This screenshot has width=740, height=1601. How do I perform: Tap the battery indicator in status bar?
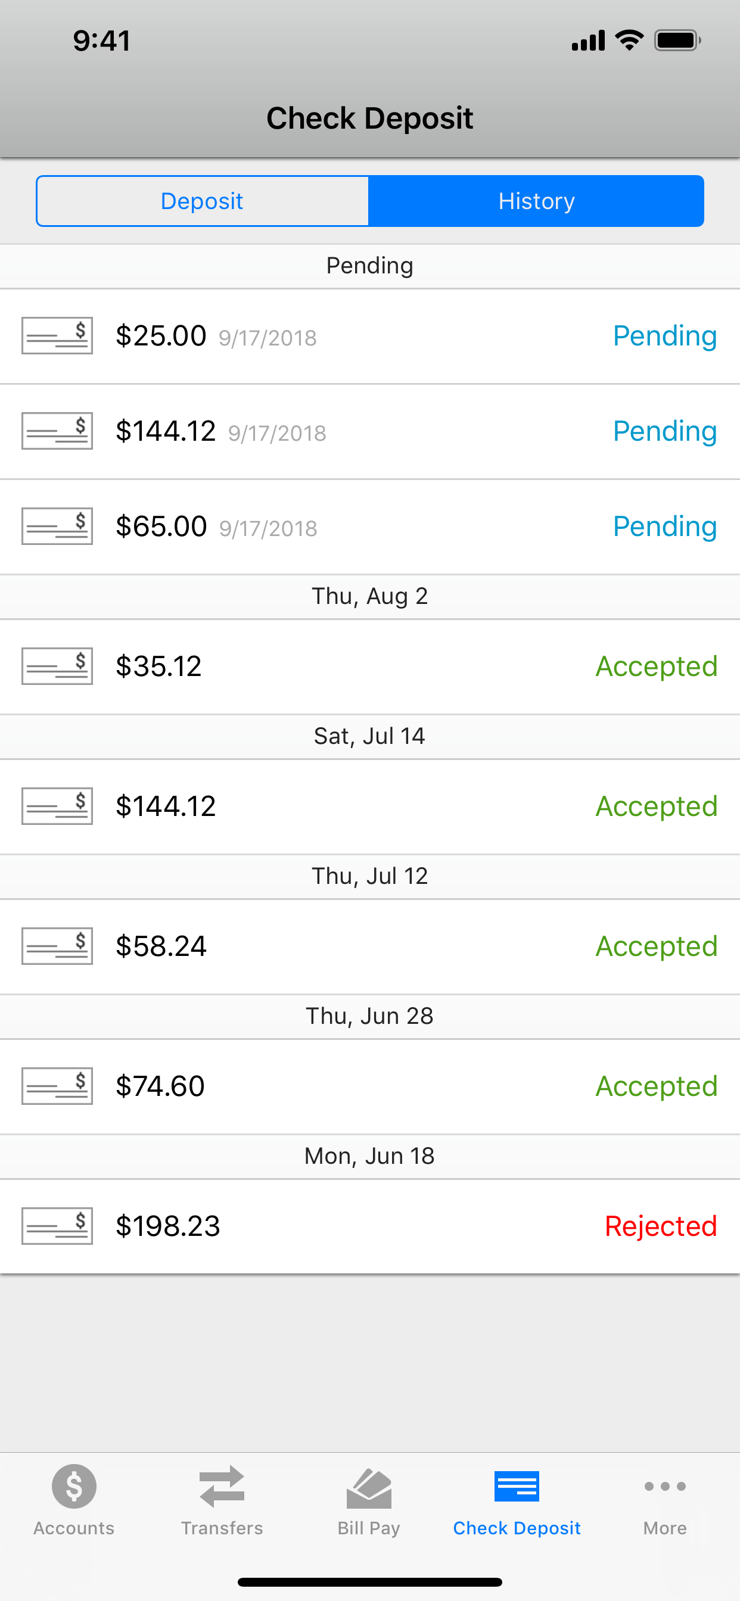(677, 41)
